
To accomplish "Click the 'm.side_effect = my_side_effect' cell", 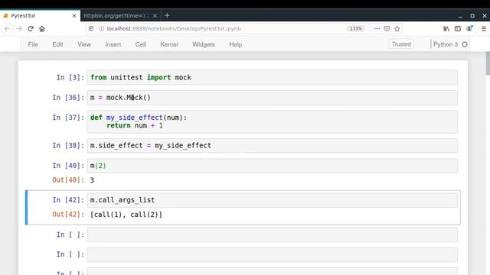I will (x=273, y=146).
